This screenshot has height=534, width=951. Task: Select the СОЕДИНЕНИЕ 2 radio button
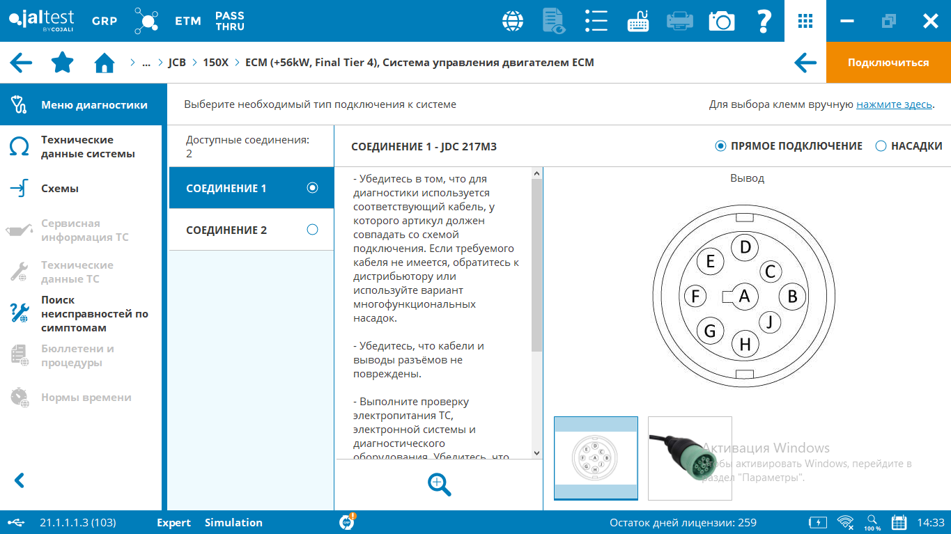pyautogui.click(x=312, y=230)
